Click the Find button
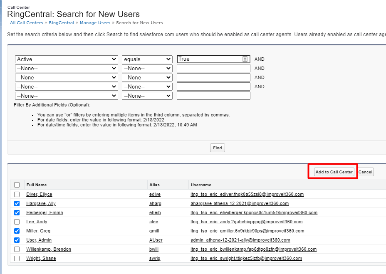The width and height of the screenshot is (386, 274). tap(218, 148)
